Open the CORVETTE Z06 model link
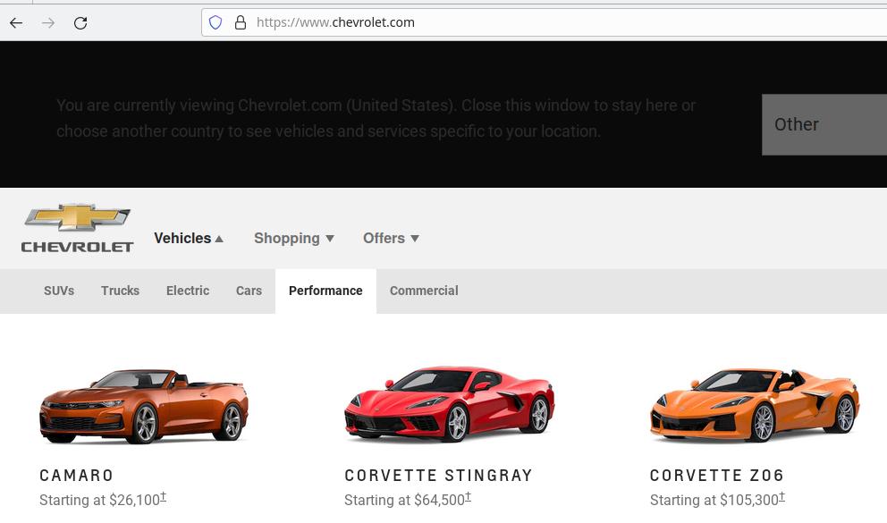Image resolution: width=887 pixels, height=523 pixels. tap(717, 476)
